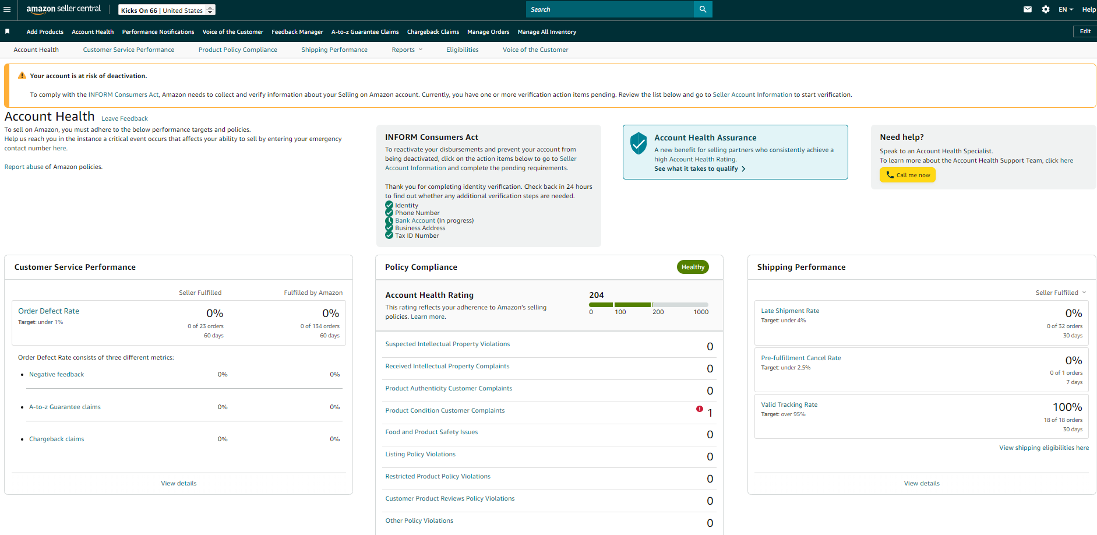1097x535 pixels.
Task: Open the Kicks On 66 marketplace selector
Action: click(x=167, y=10)
